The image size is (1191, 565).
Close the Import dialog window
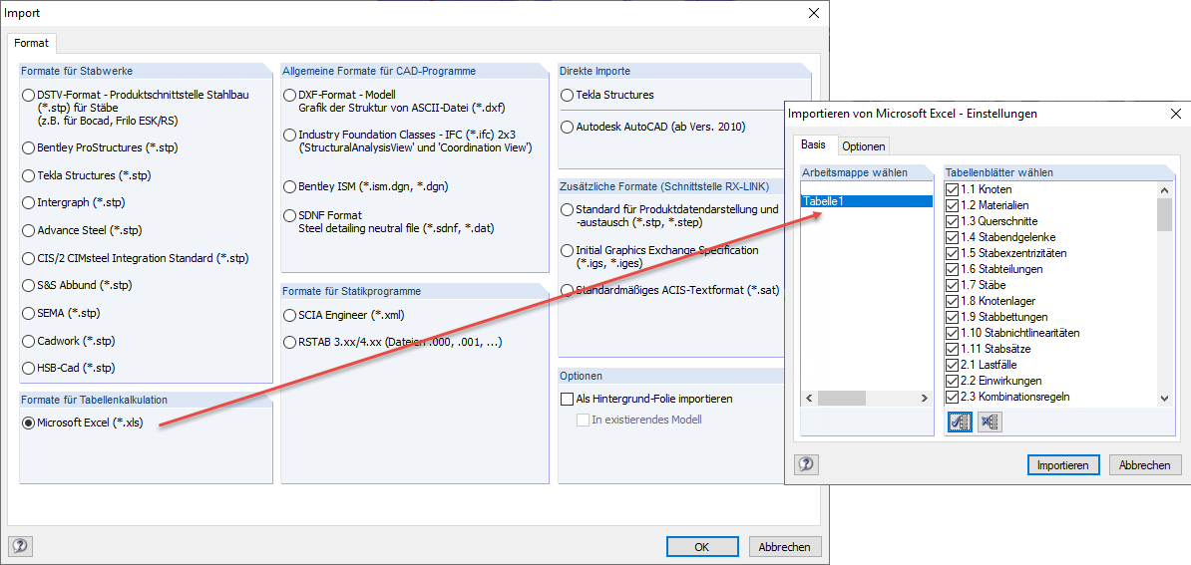[x=814, y=13]
